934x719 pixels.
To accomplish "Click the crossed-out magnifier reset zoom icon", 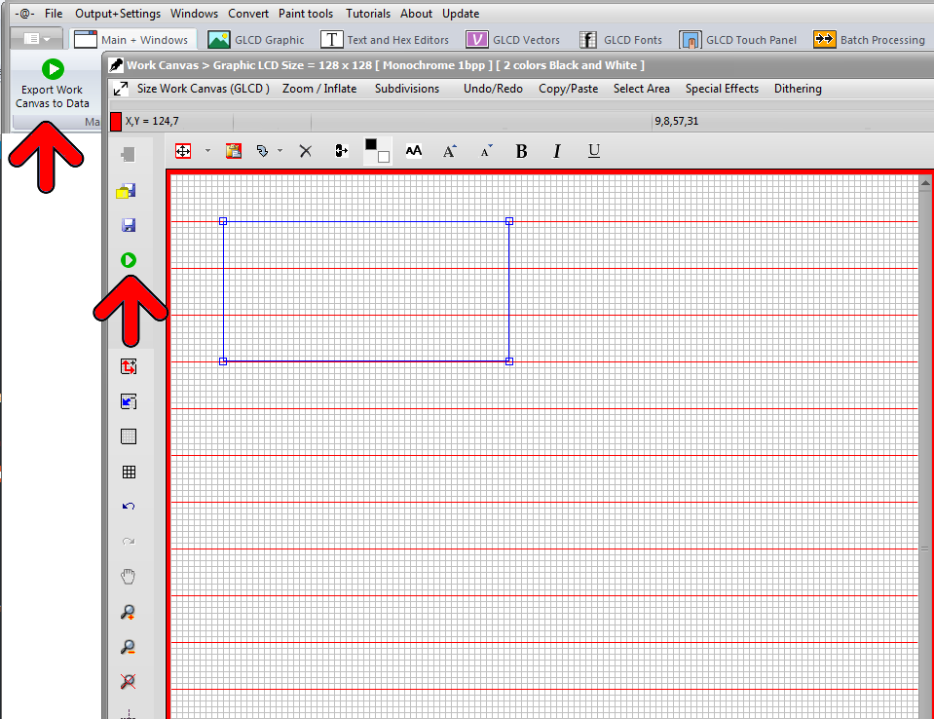I will coord(128,681).
